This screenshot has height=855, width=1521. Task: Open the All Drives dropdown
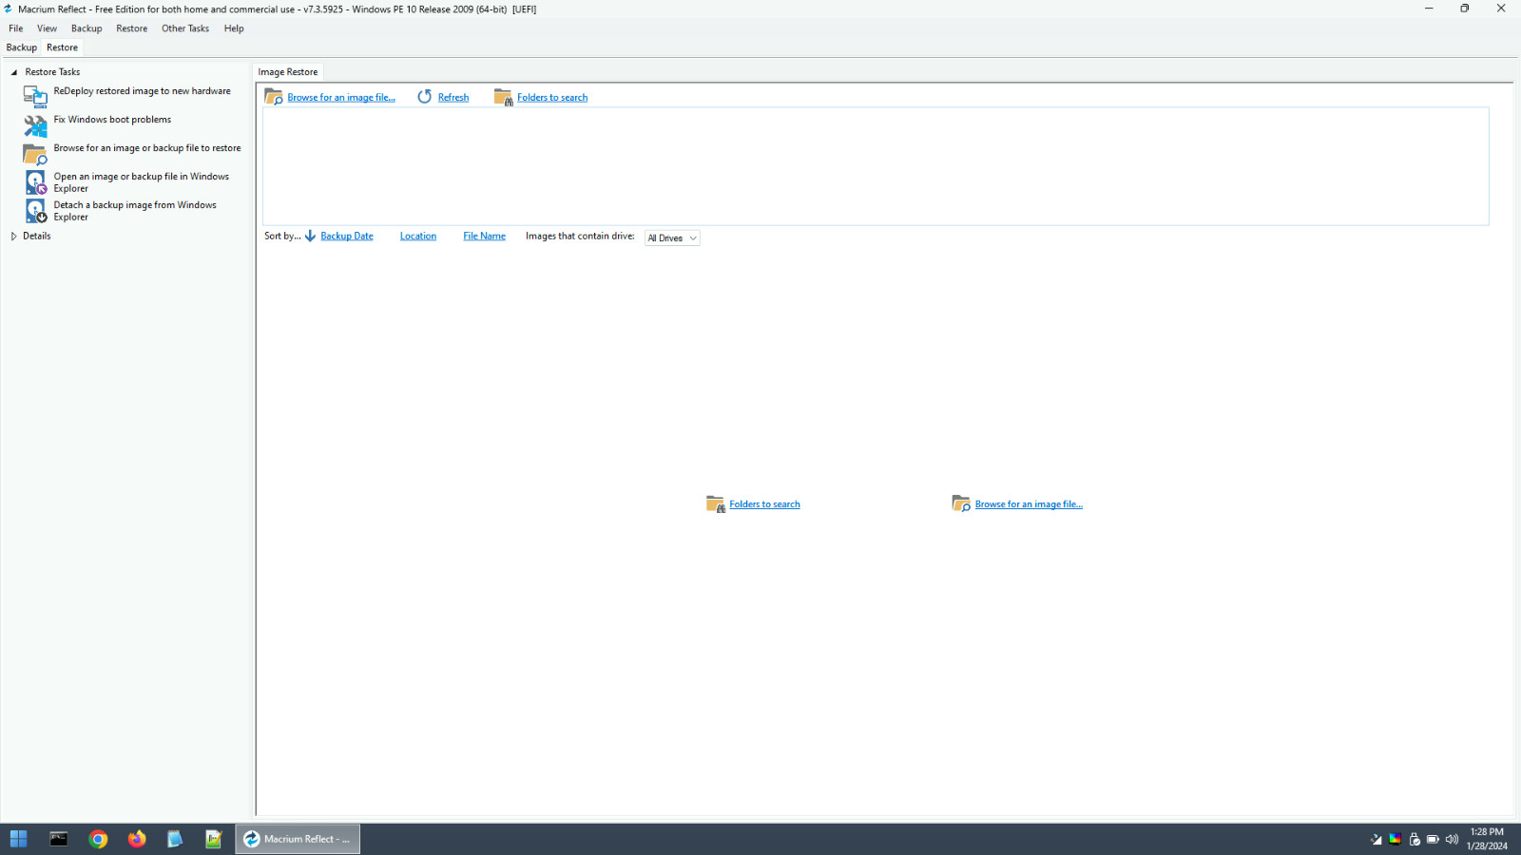point(672,238)
